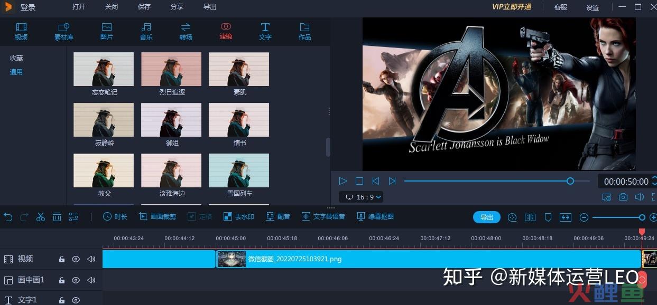Select the 通用 general category
The image size is (657, 305).
click(16, 72)
